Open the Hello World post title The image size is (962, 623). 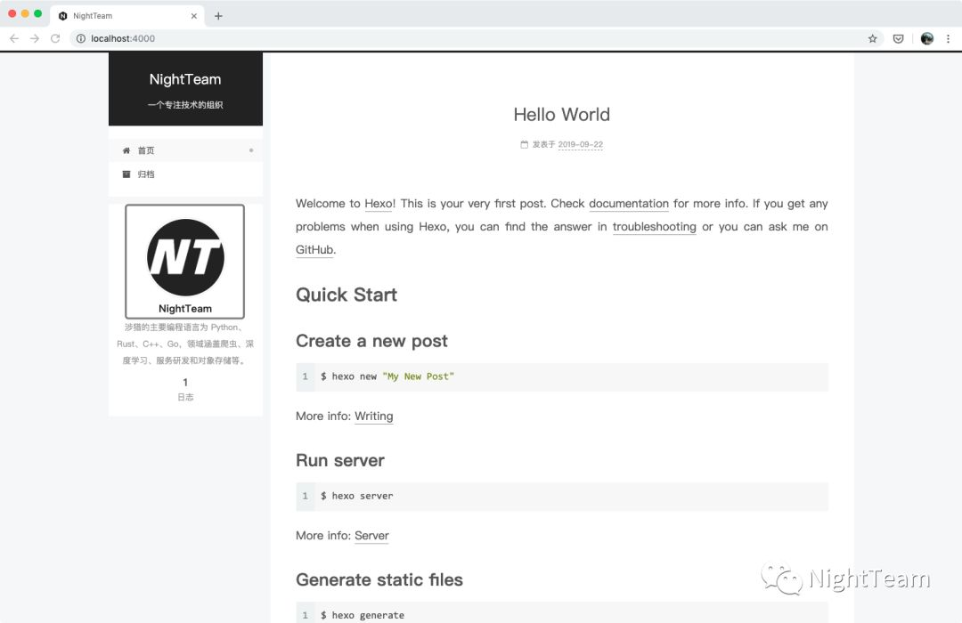562,115
